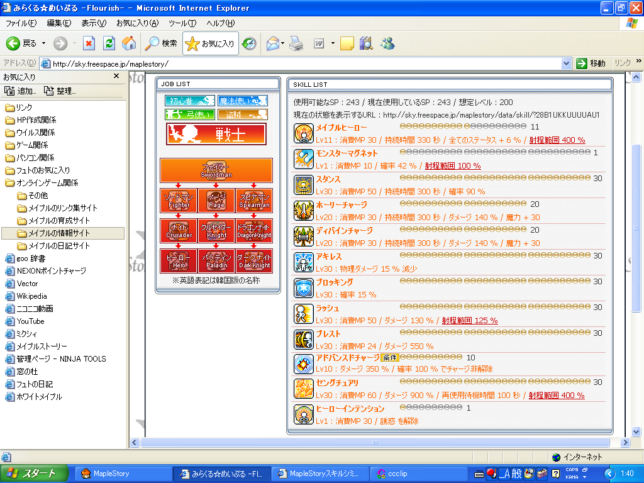644x483 pixels.
Task: Switch to MapleStory taskbar window
Action: click(123, 474)
